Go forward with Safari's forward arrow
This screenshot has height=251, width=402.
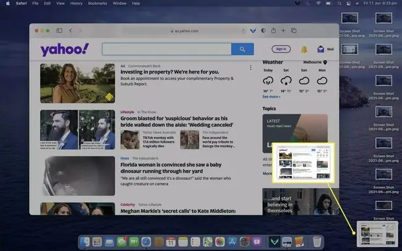[80, 30]
